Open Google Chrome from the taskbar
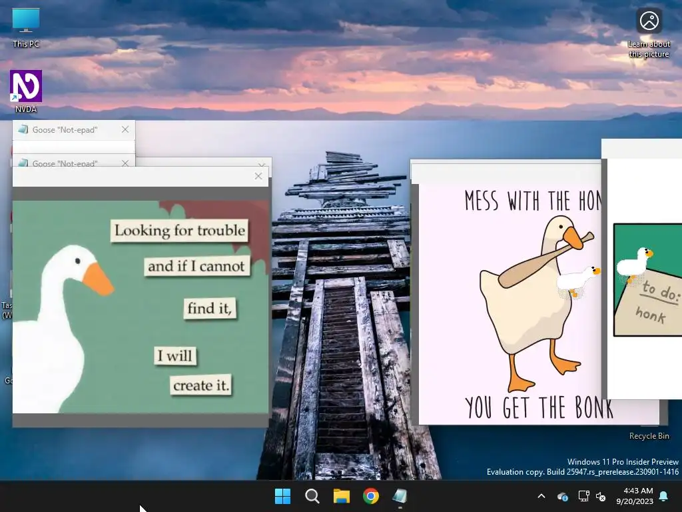The image size is (682, 512). pyautogui.click(x=371, y=496)
